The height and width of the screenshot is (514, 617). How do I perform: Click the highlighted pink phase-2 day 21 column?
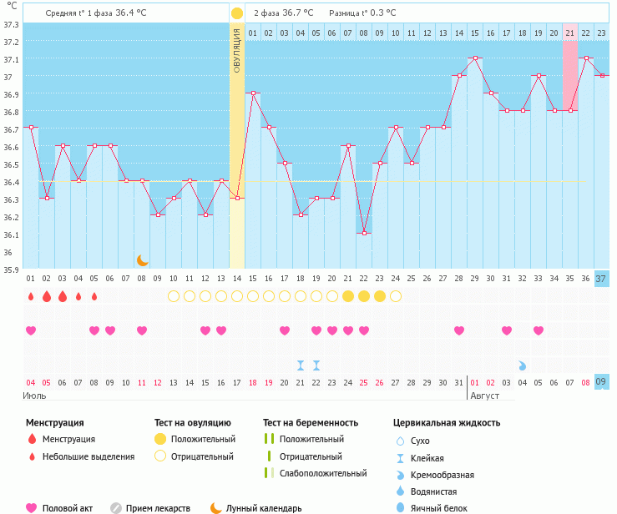569,75
